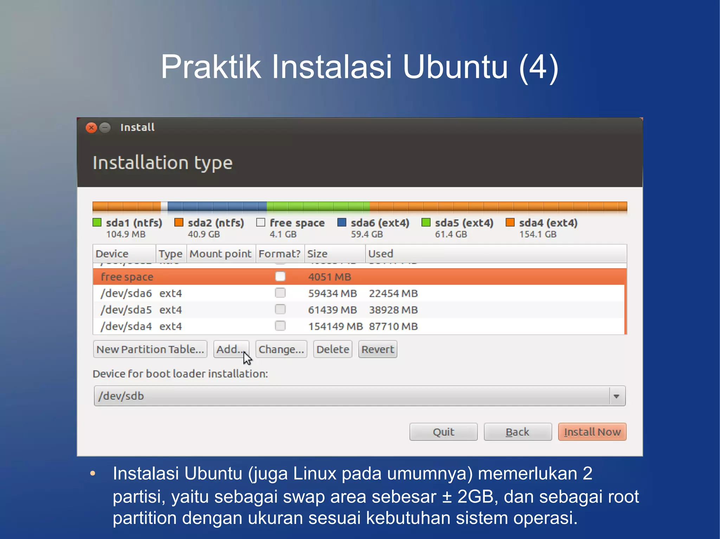This screenshot has height=539, width=720.
Task: Click the Revert button
Action: (x=378, y=349)
